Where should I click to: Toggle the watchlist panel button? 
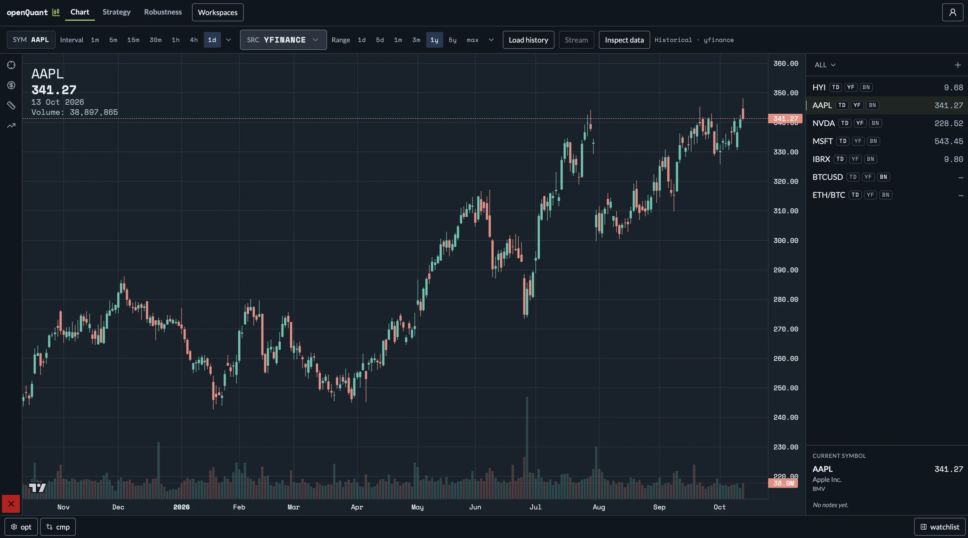point(940,527)
